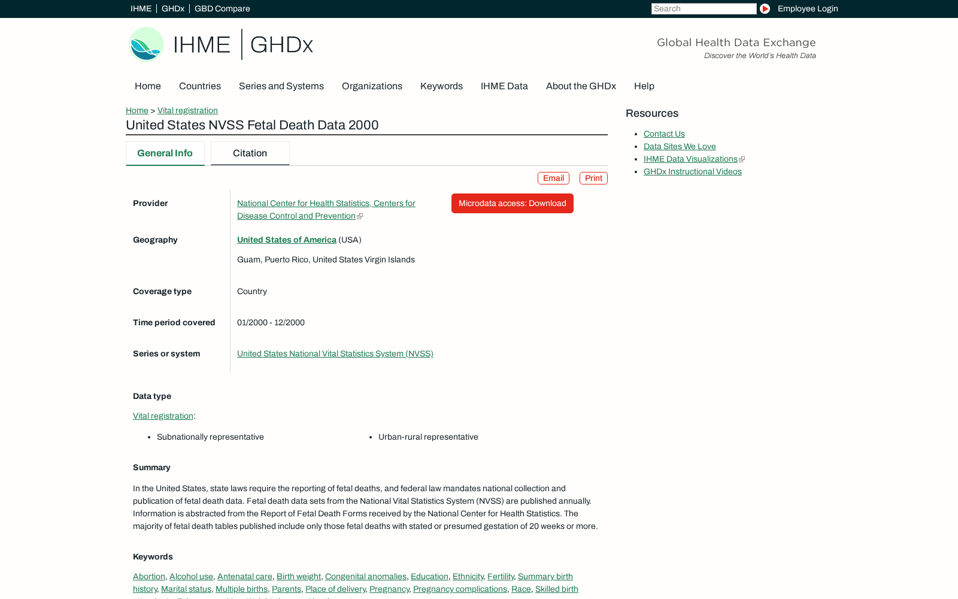Image resolution: width=958 pixels, height=599 pixels.
Task: Click the Education keyword
Action: [x=429, y=576]
